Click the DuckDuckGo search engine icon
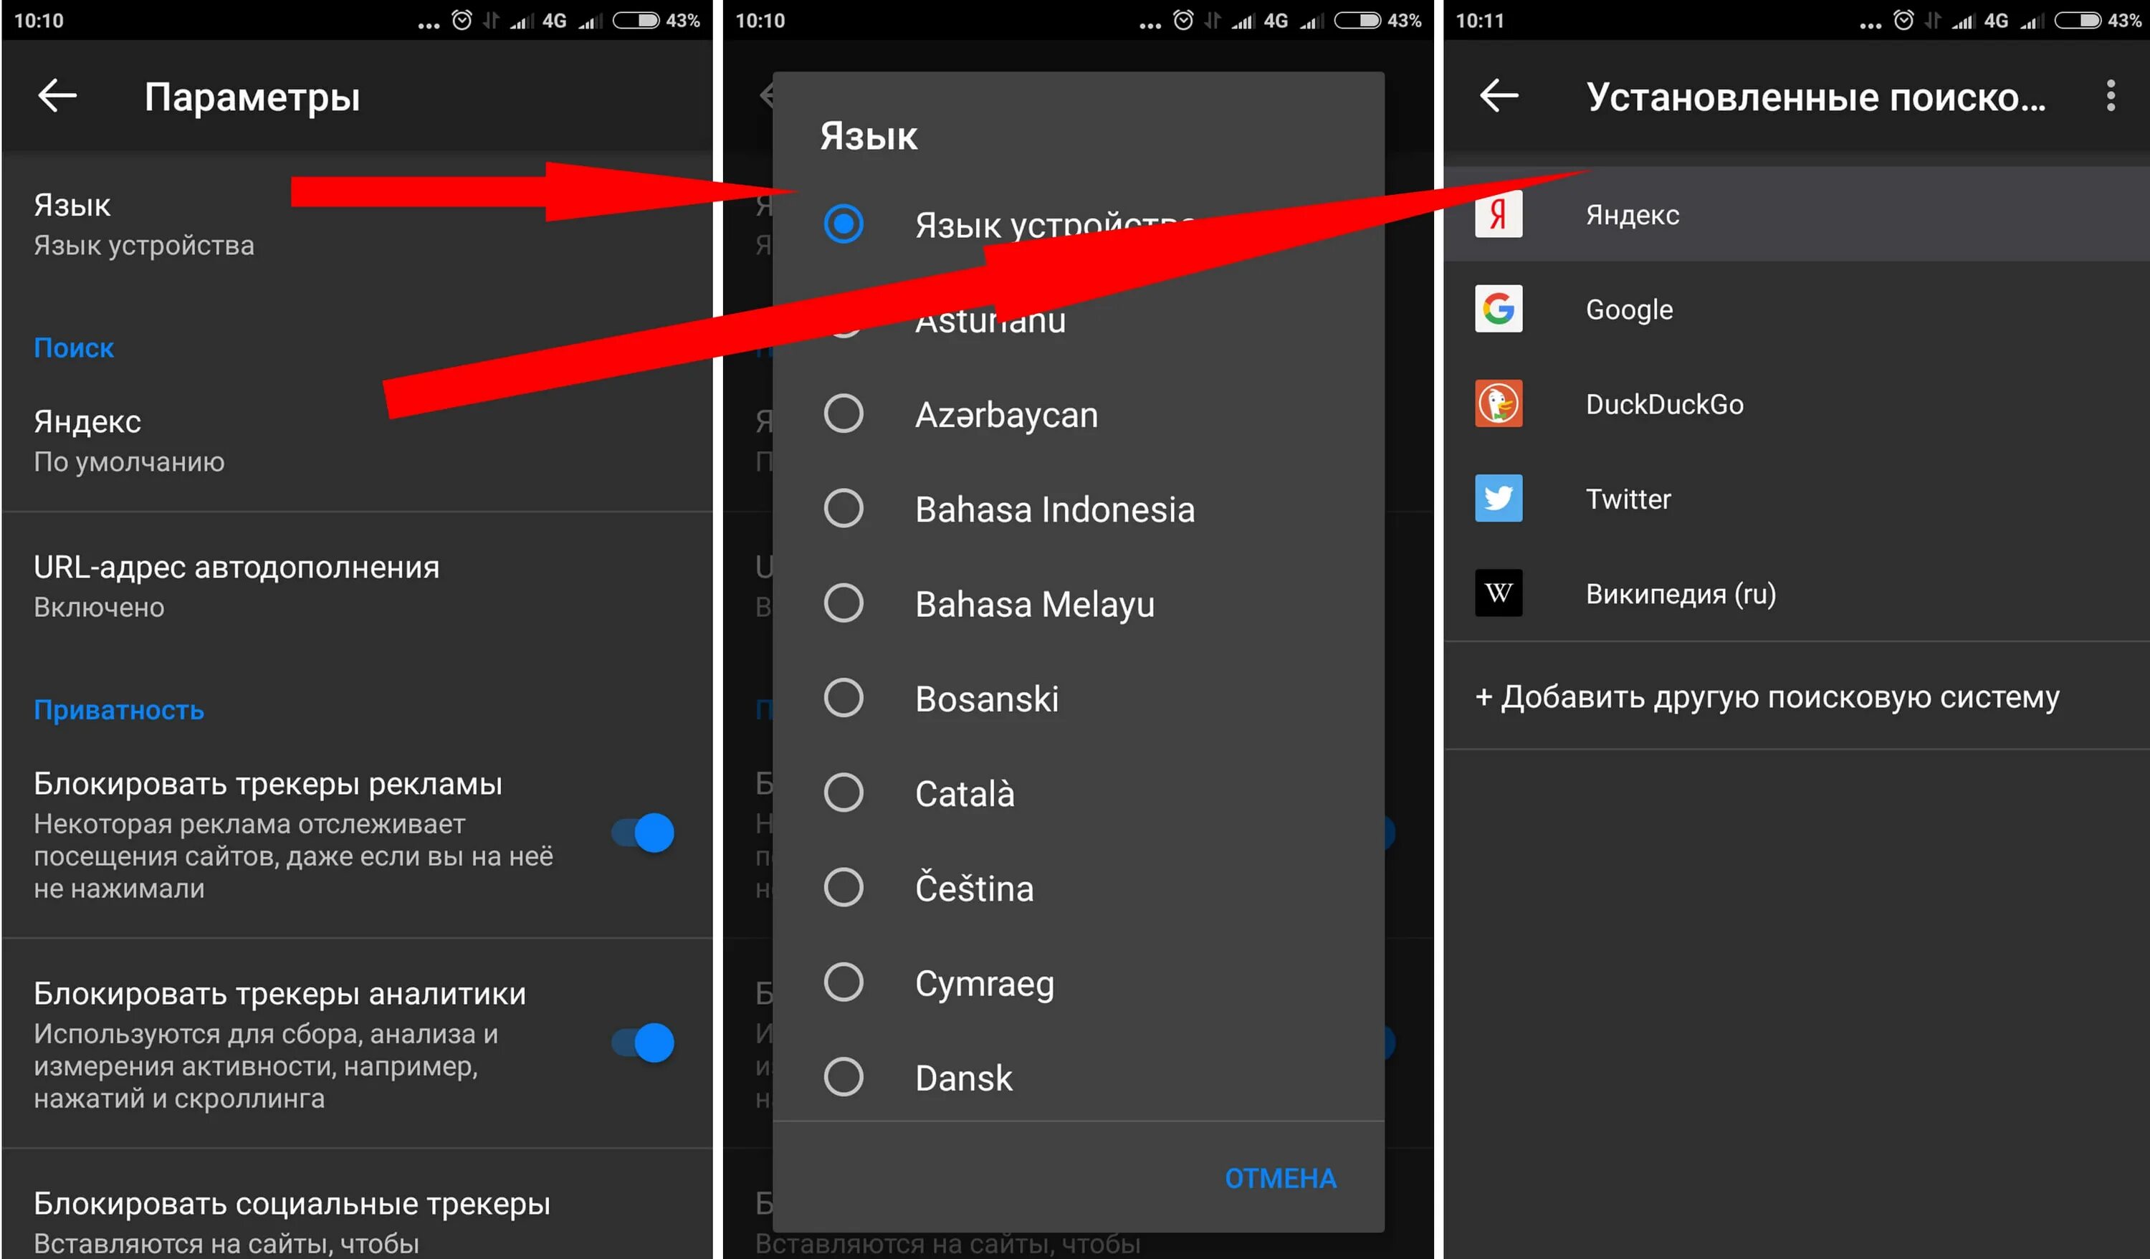Screen dimensions: 2150x1259 click(x=1500, y=403)
